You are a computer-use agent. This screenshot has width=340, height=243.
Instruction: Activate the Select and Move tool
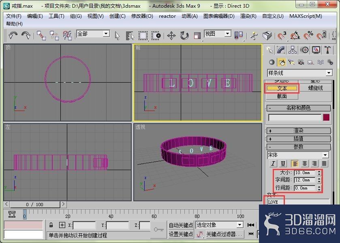pos(171,36)
